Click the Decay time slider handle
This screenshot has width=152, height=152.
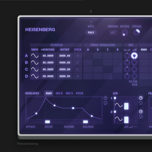[47, 122]
